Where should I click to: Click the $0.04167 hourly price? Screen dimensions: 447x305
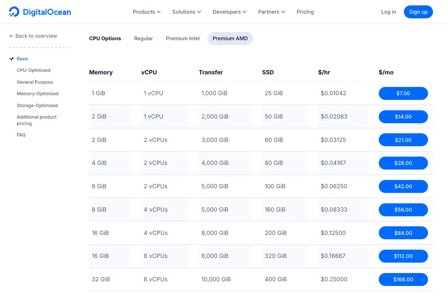(x=333, y=163)
